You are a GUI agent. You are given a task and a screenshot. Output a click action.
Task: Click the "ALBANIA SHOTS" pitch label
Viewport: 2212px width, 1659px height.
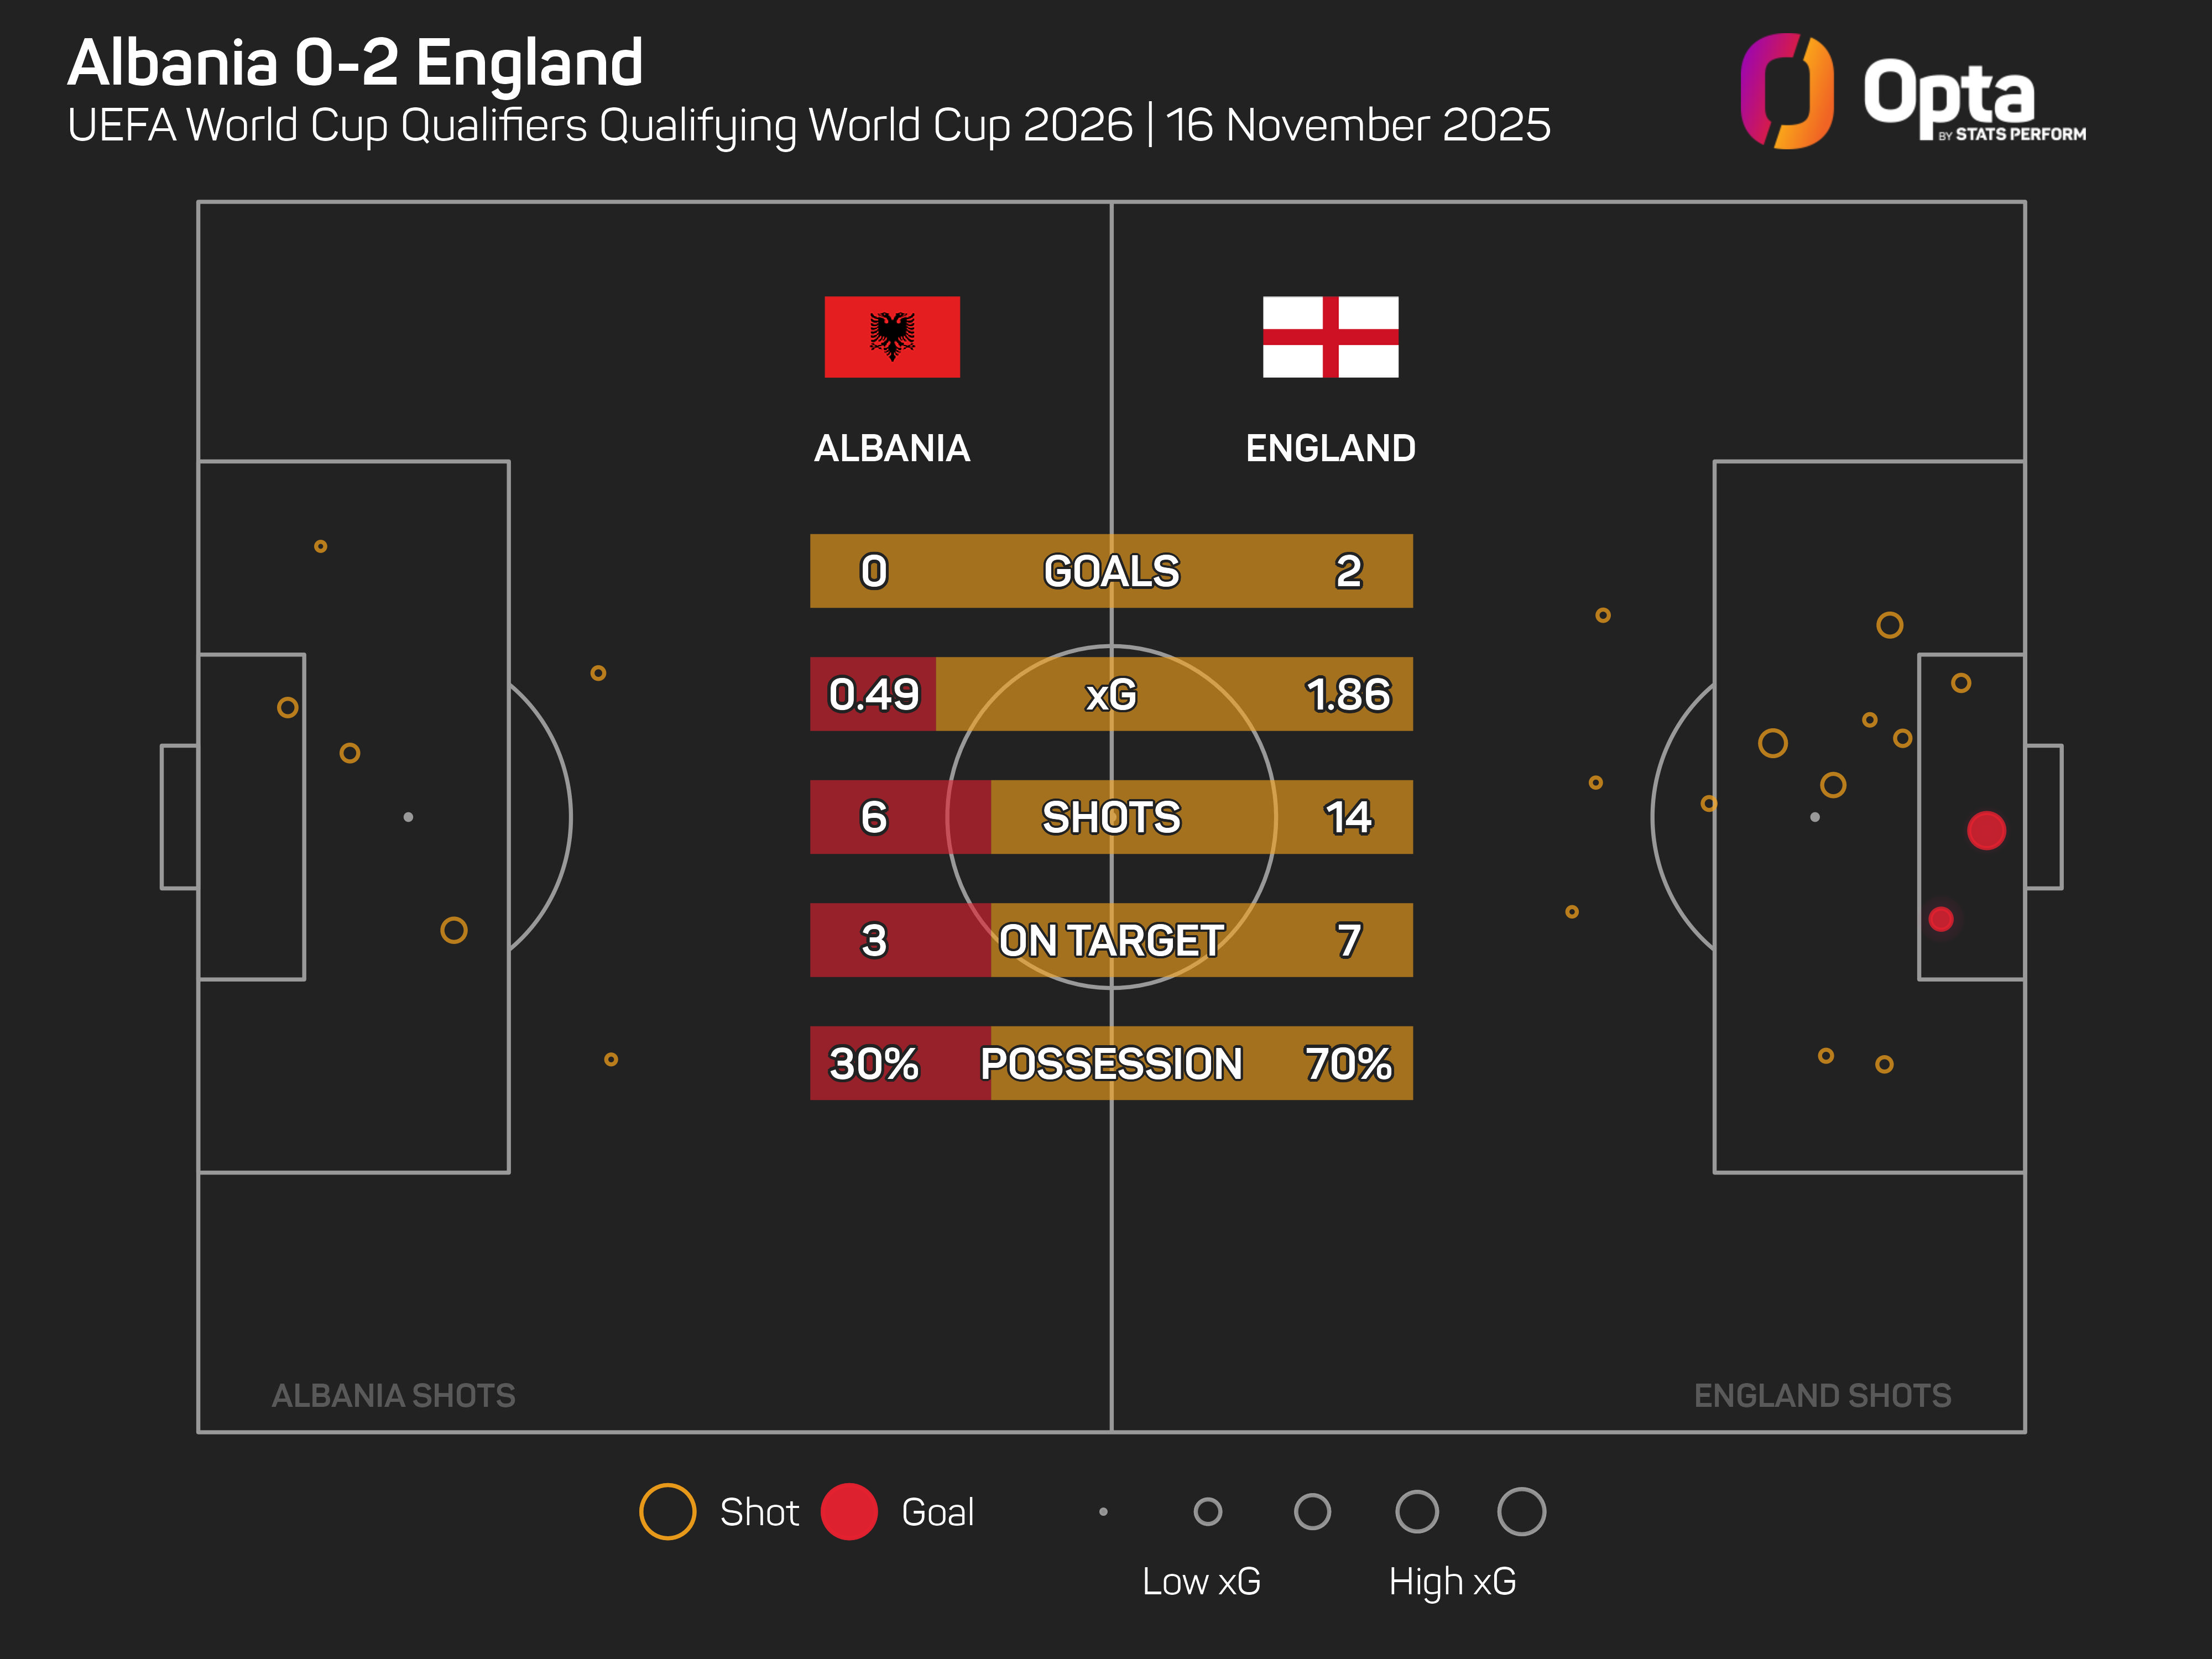[x=393, y=1395]
